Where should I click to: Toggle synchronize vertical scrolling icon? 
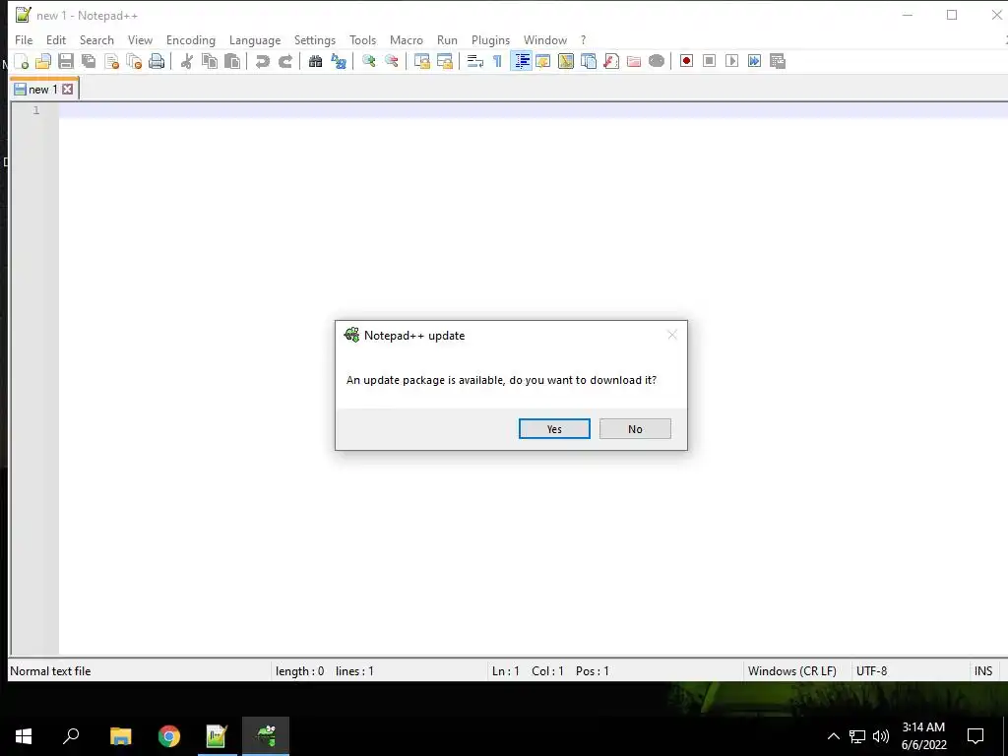point(421,61)
